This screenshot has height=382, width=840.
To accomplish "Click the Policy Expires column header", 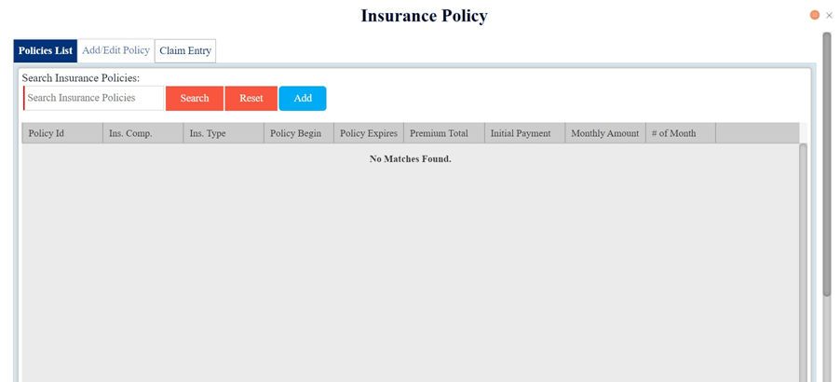I will pyautogui.click(x=368, y=133).
